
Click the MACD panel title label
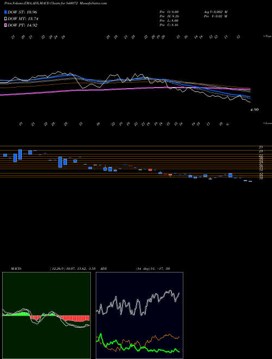point(16,269)
